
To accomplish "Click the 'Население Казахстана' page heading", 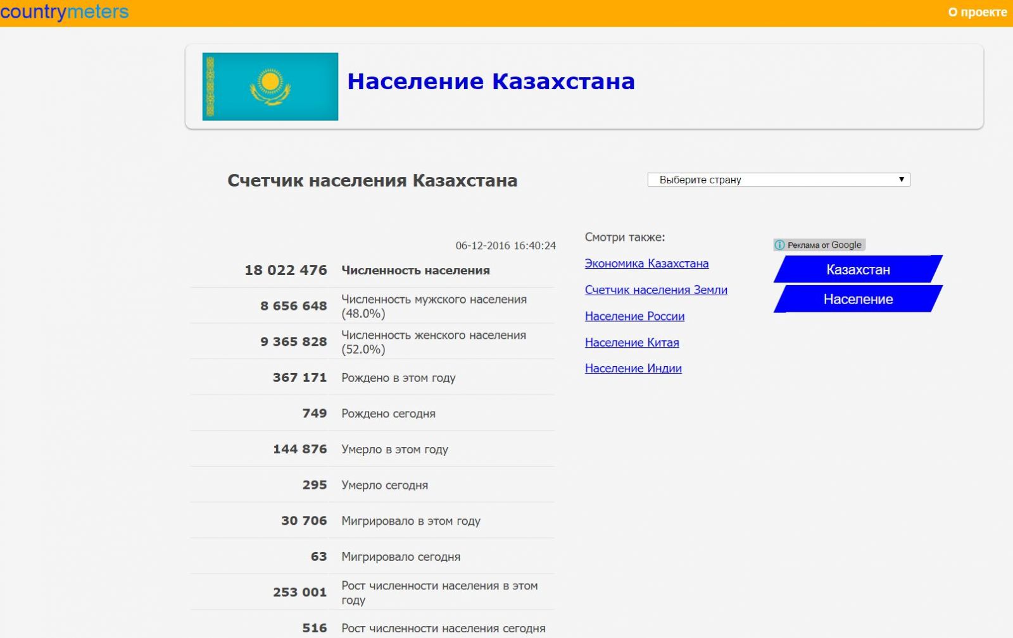I will (491, 82).
